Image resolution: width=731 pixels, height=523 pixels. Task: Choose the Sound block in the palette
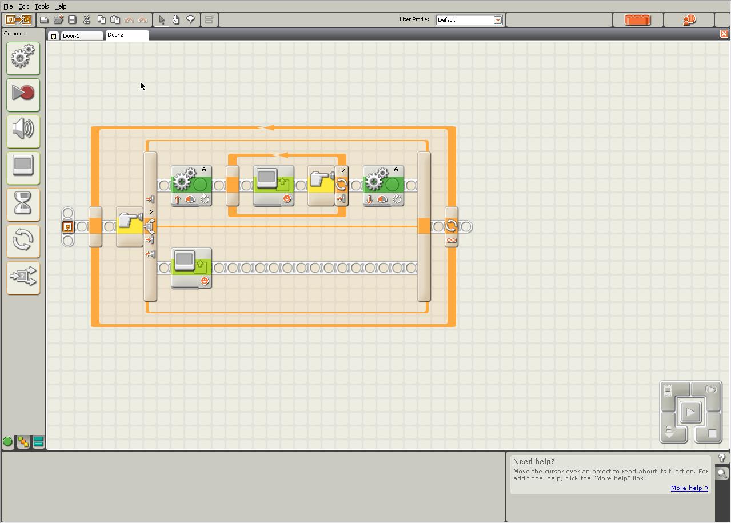point(23,130)
